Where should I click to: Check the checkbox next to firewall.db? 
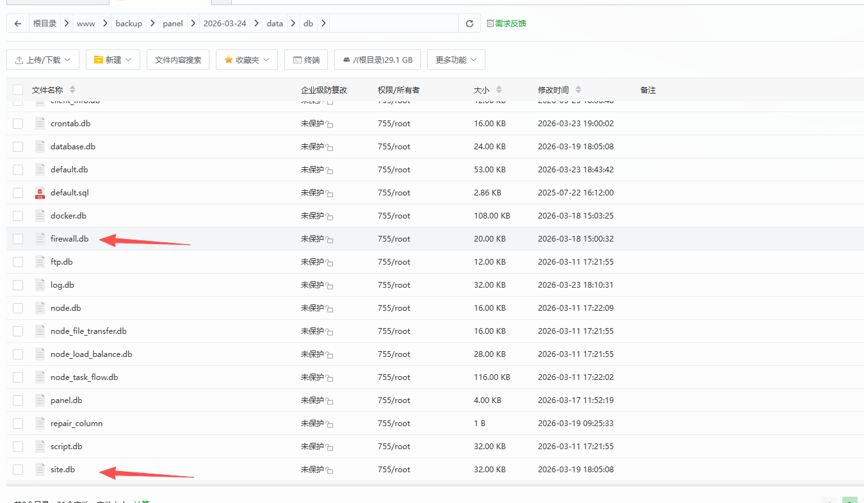(x=17, y=238)
